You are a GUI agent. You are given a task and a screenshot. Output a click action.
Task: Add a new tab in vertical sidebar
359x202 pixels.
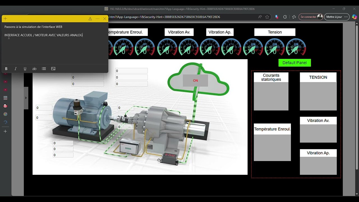[x=5, y=131]
